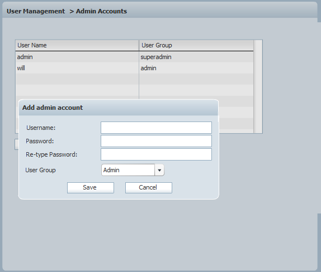
Task: Click the empty third table row
Action: (x=135, y=79)
